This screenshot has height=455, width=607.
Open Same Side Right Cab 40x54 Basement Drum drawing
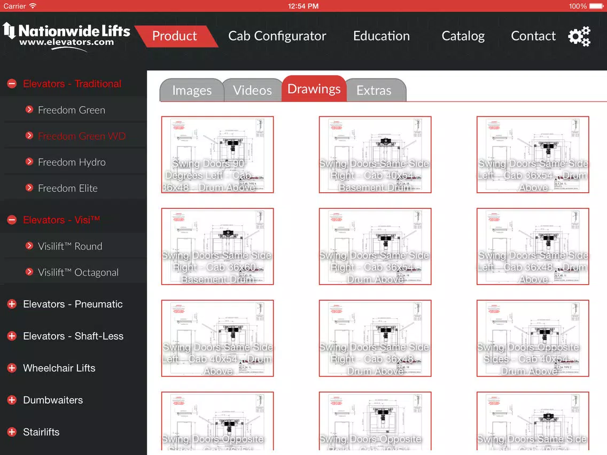click(375, 154)
